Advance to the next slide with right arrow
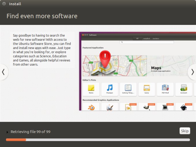 (193, 72)
